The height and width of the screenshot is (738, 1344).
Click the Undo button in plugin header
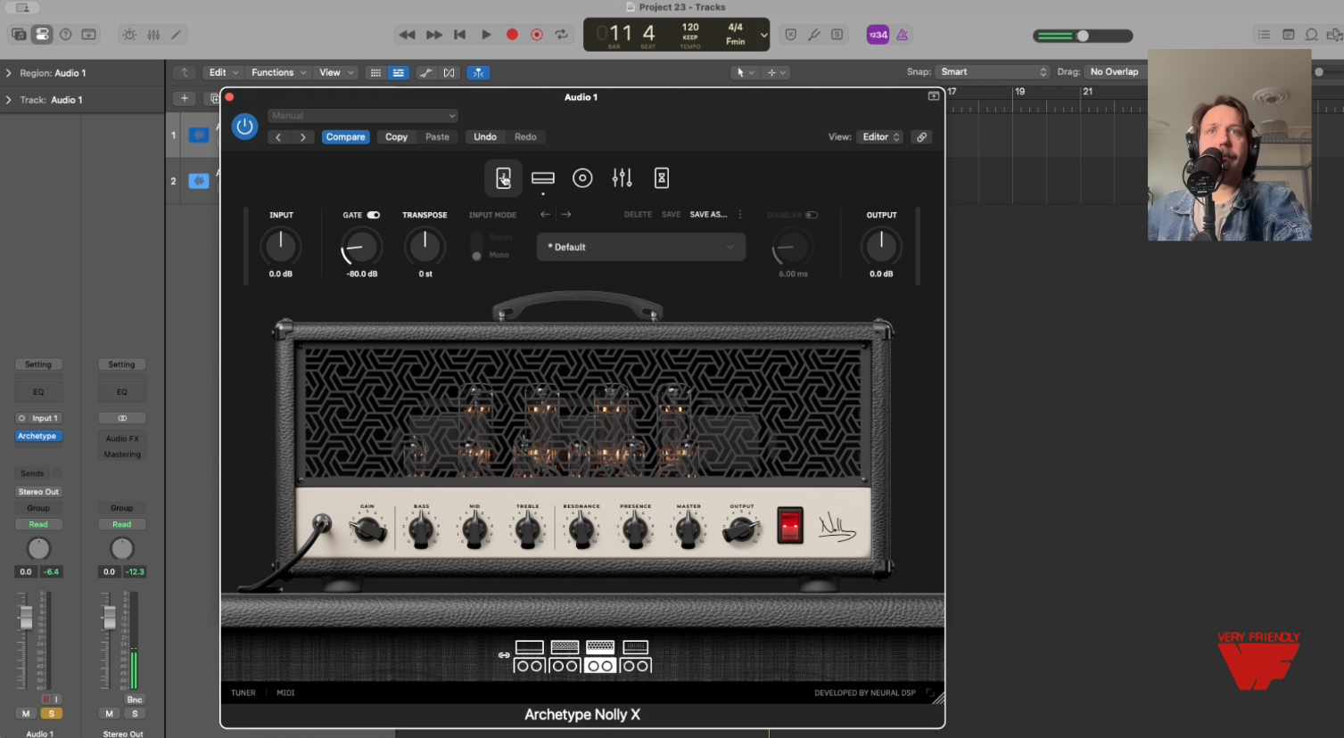point(485,137)
